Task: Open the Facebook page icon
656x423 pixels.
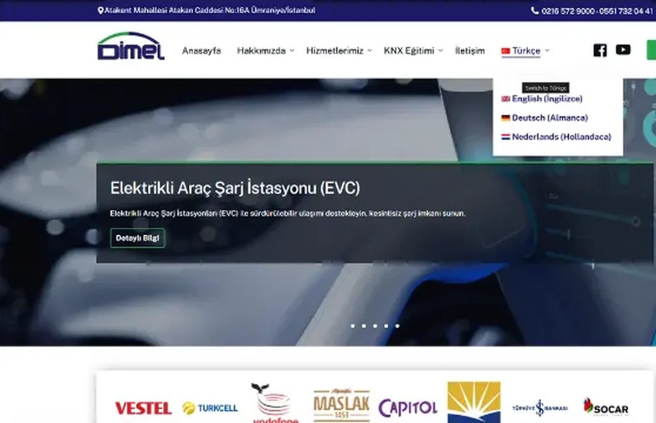Action: pos(600,50)
